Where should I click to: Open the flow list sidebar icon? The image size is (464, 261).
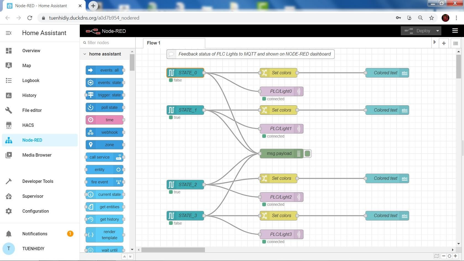(455, 43)
